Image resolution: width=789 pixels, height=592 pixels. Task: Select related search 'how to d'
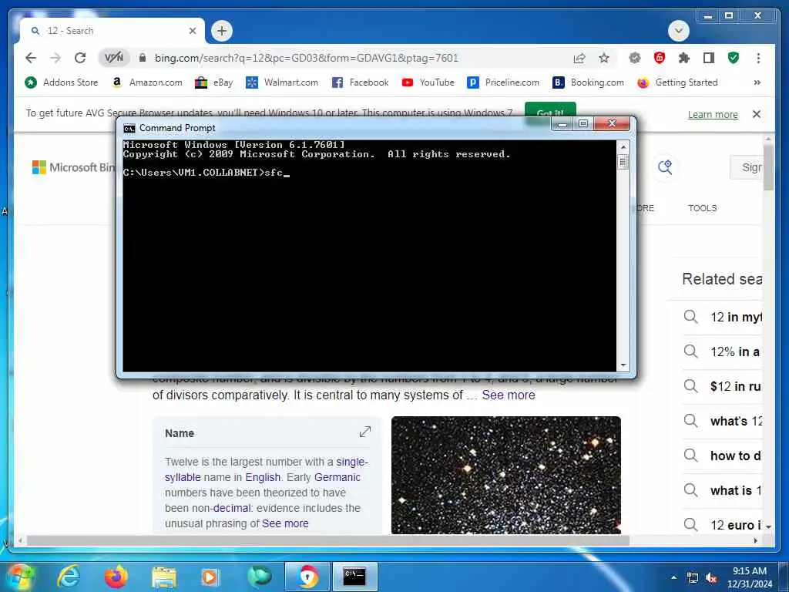click(723, 456)
